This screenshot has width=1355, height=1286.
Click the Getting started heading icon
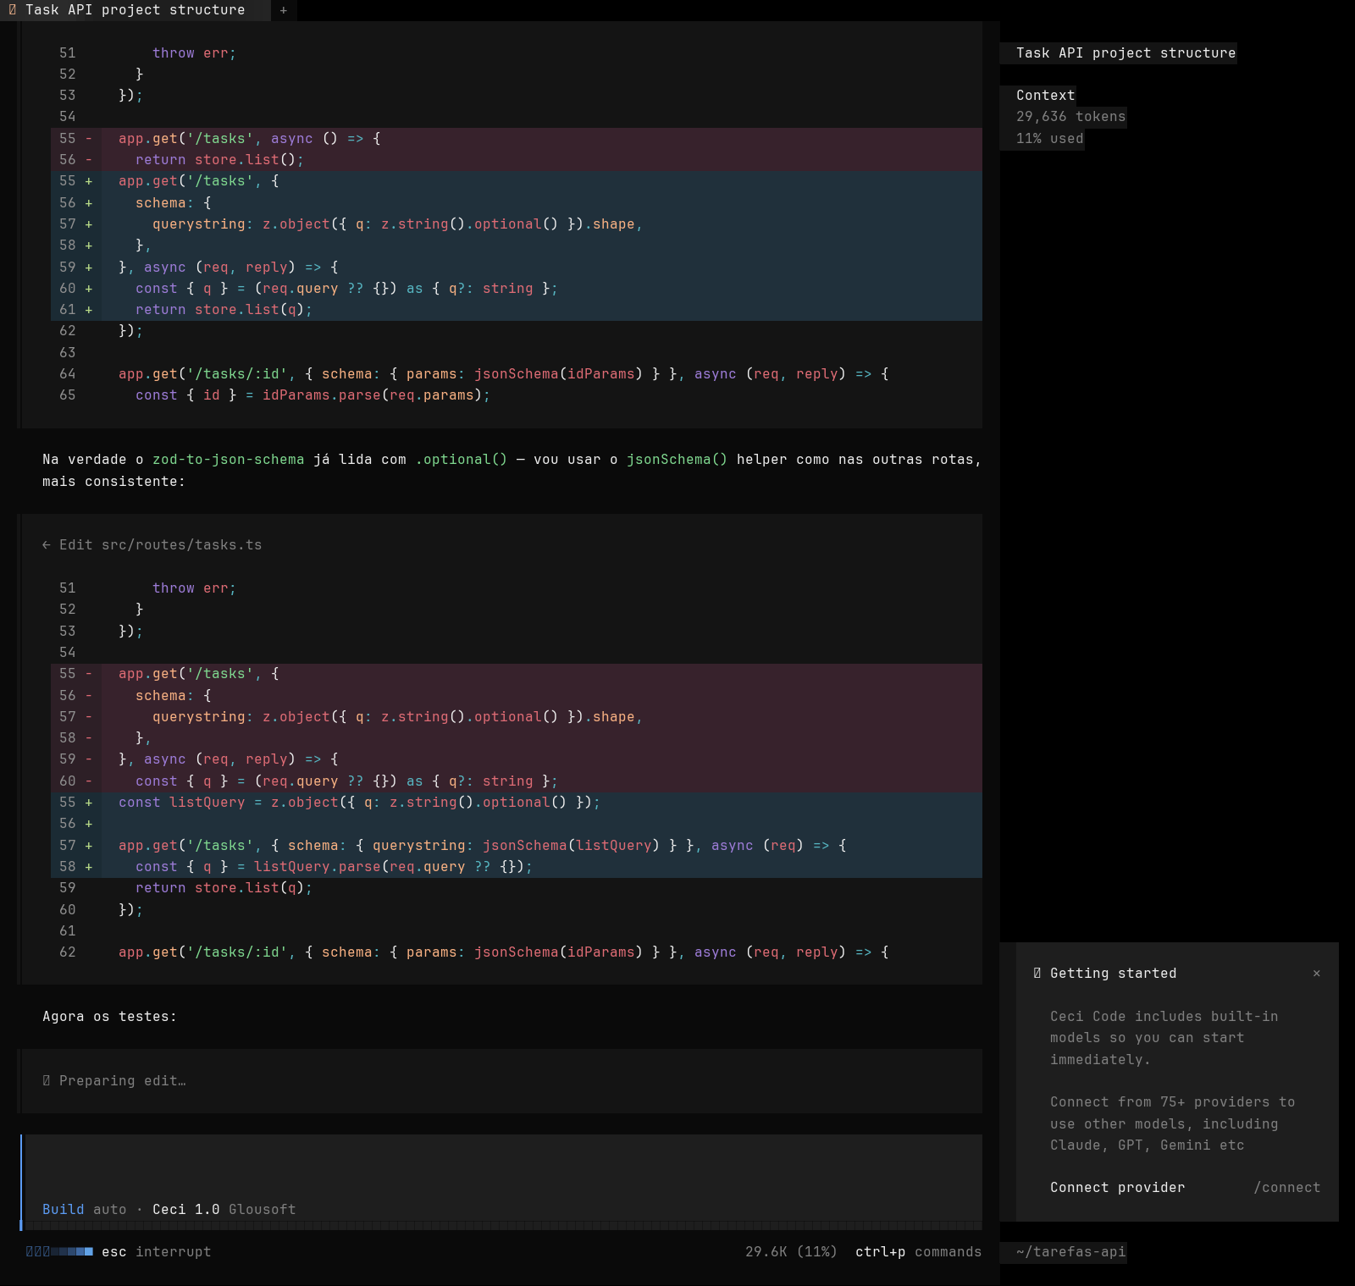1037,974
